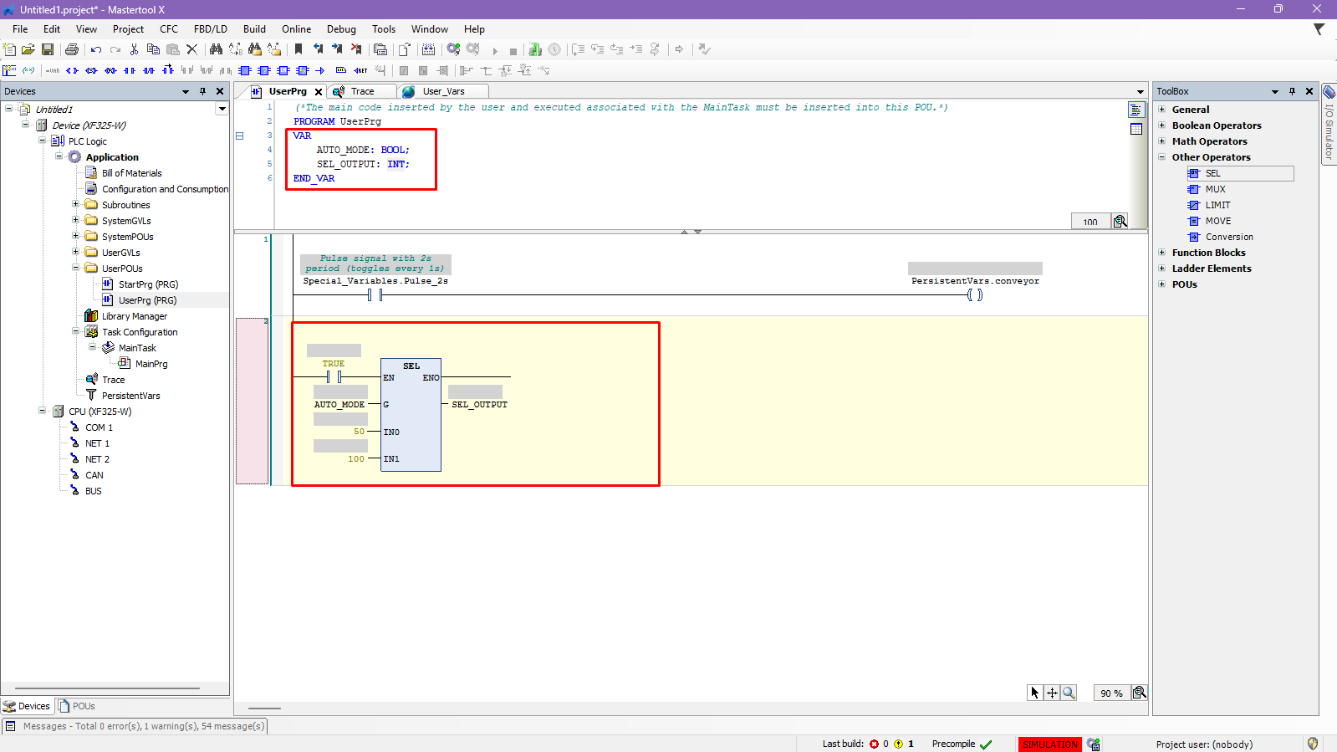Expand the SystemGVLs folder
Viewport: 1337px width, 752px height.
[75, 221]
